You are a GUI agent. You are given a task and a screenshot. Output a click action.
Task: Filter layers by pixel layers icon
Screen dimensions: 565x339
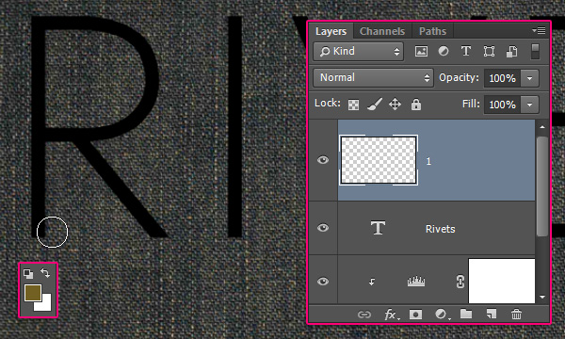421,51
